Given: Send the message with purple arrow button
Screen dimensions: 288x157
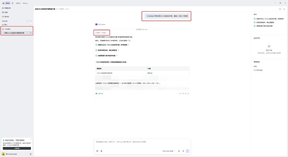Looking at the screenshot, I should pyautogui.click(x=187, y=151).
